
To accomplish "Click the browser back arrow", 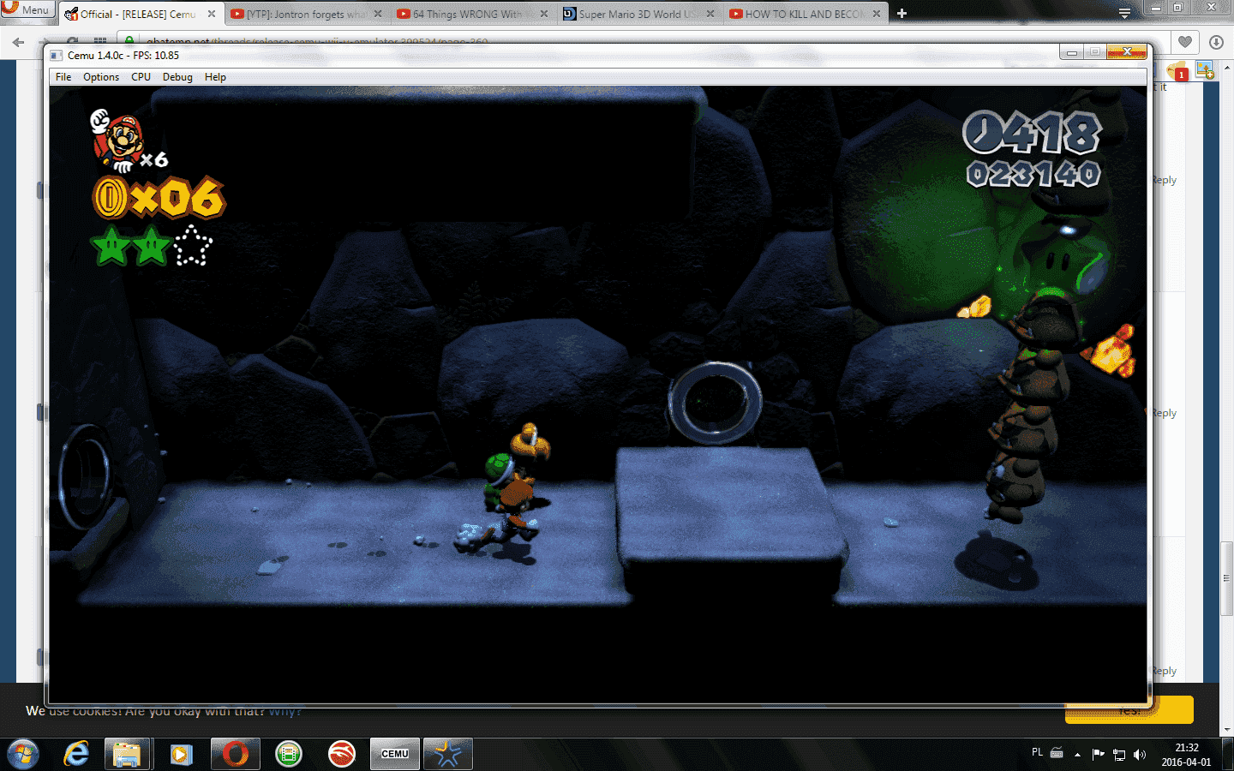I will coord(18,42).
